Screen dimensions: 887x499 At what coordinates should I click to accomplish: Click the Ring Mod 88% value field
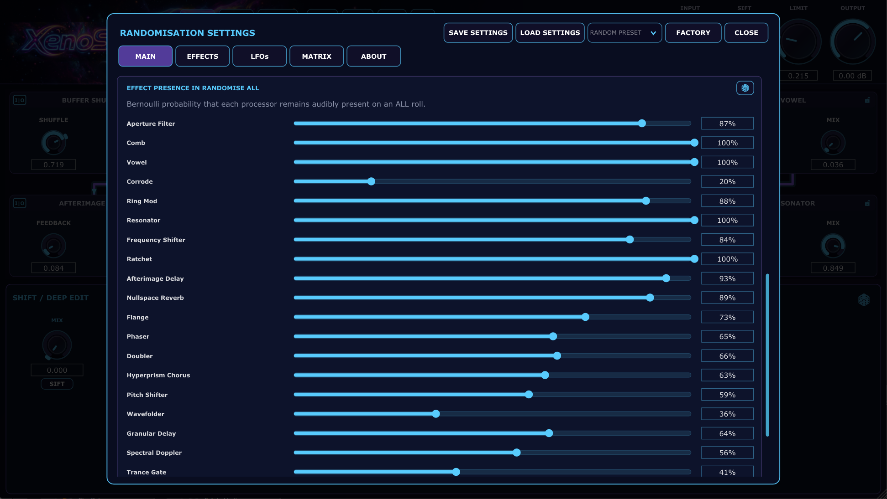pos(727,201)
